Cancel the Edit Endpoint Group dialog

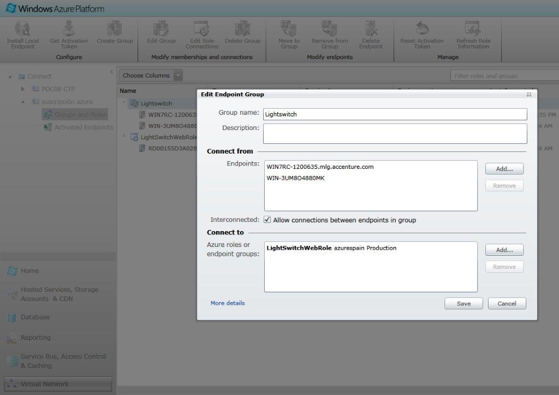pos(507,303)
